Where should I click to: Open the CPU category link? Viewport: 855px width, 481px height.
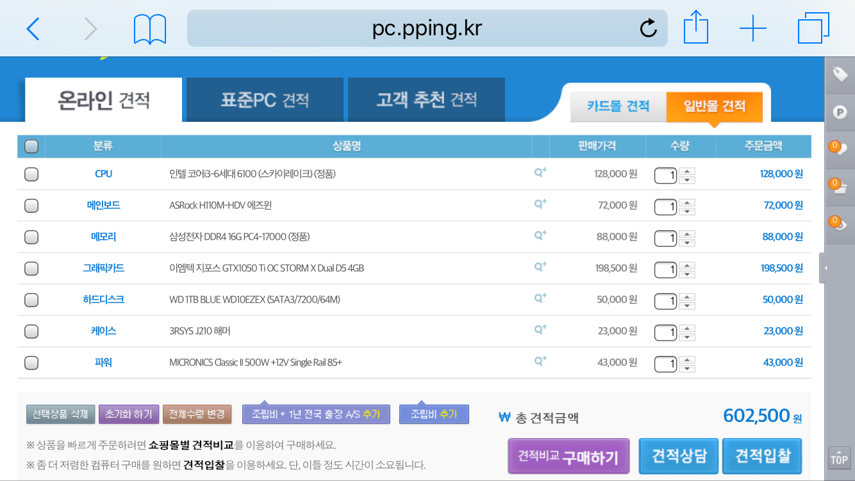tap(103, 174)
